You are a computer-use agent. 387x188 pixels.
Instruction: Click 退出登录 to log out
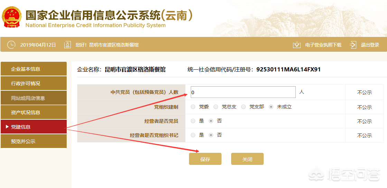[x=370, y=45]
